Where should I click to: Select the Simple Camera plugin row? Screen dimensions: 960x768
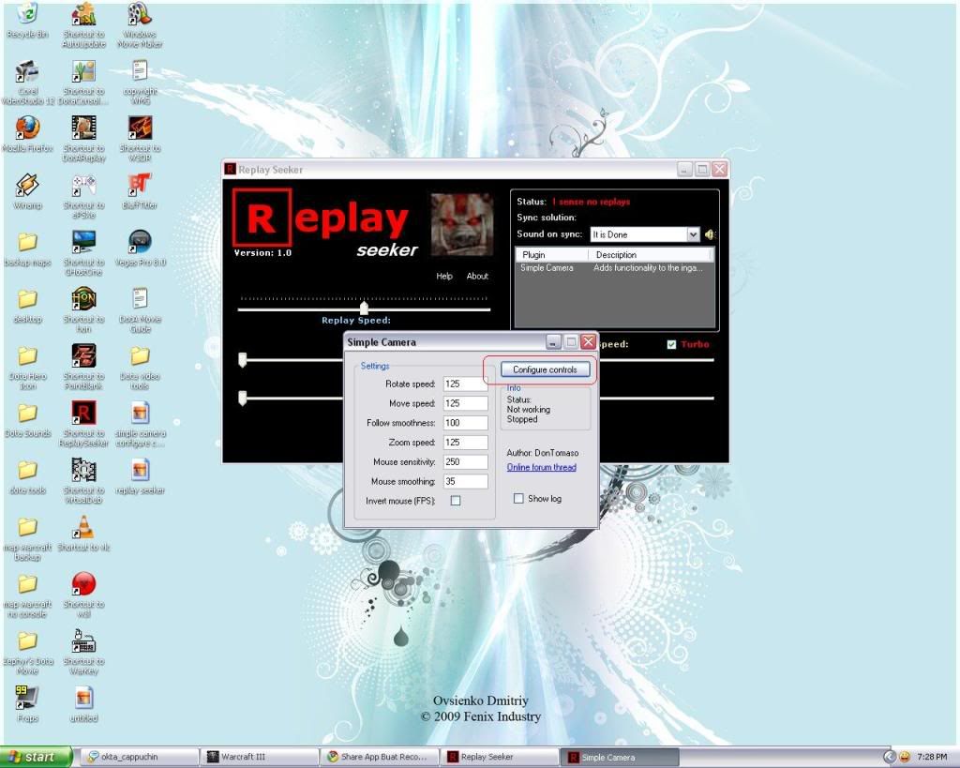point(614,268)
